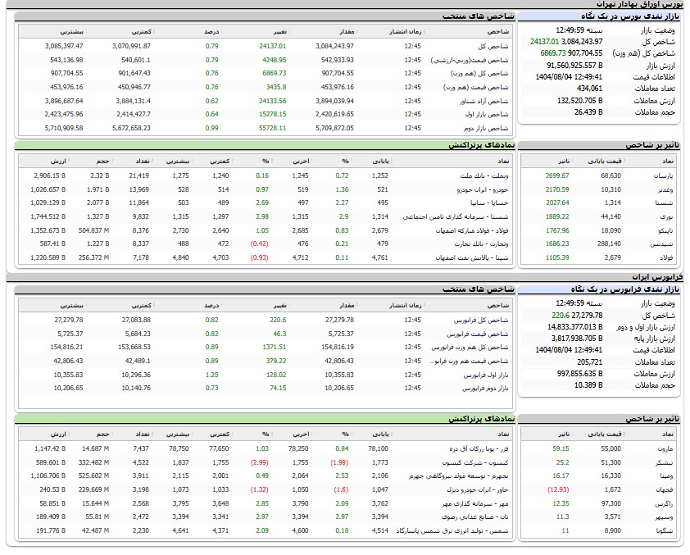
Task: Open پارسان in the index impact list
Action: 660,175
